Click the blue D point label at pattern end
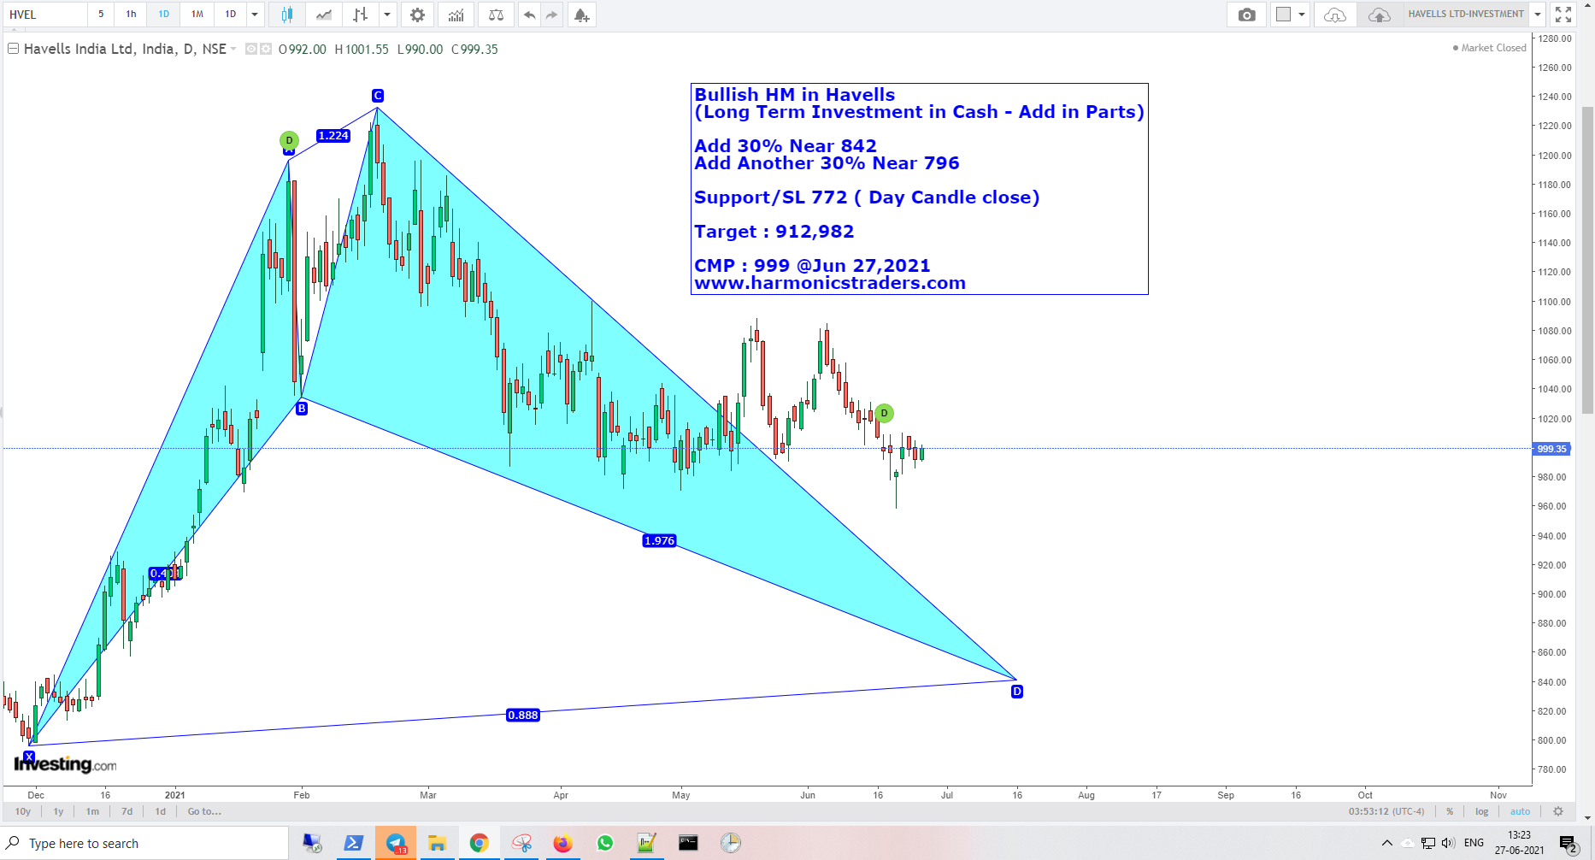Screen dimensions: 1595x860 [x=1017, y=691]
